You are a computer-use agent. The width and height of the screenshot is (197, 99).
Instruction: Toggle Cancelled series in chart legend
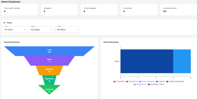(x=119, y=81)
